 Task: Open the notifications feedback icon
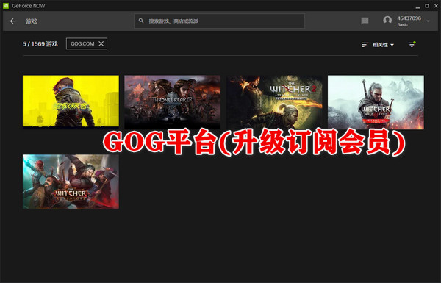(365, 21)
